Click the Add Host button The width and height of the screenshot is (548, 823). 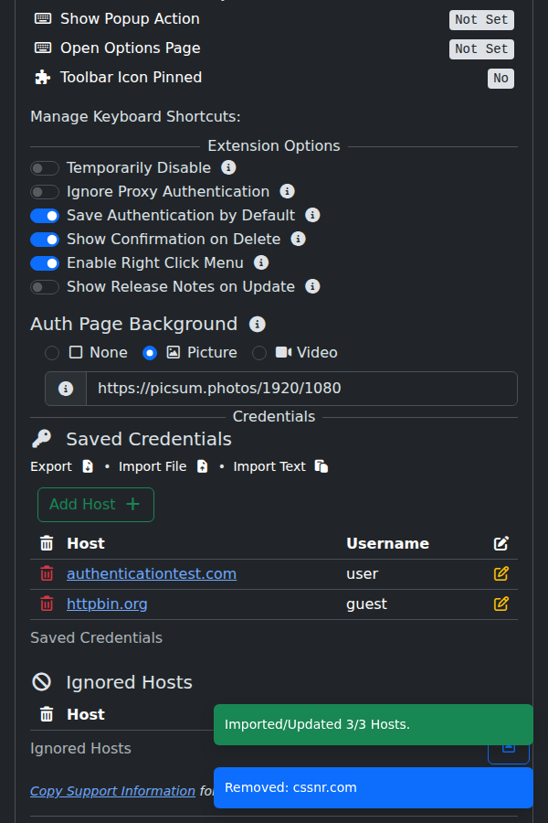(95, 504)
